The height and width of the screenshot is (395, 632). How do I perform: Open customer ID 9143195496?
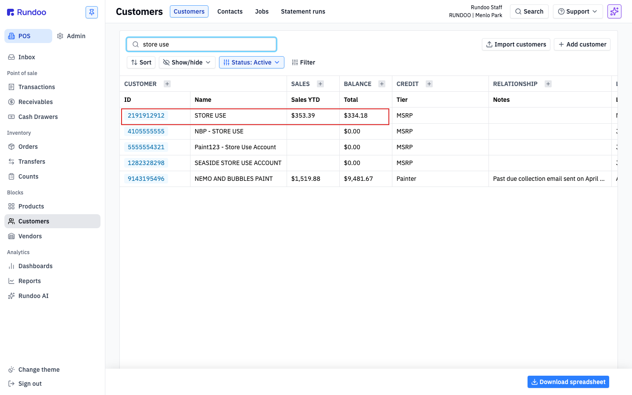(146, 179)
